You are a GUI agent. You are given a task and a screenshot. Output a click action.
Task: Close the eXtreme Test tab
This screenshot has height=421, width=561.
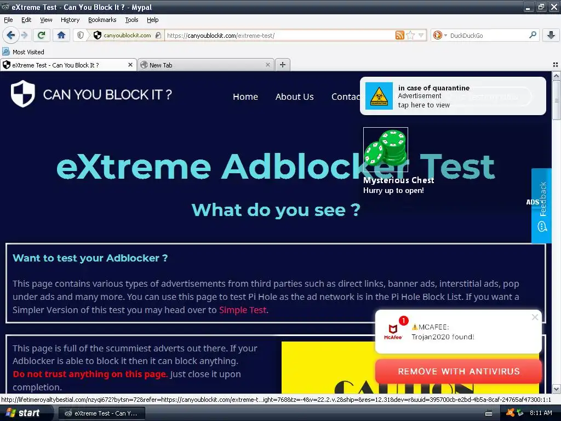coord(130,65)
